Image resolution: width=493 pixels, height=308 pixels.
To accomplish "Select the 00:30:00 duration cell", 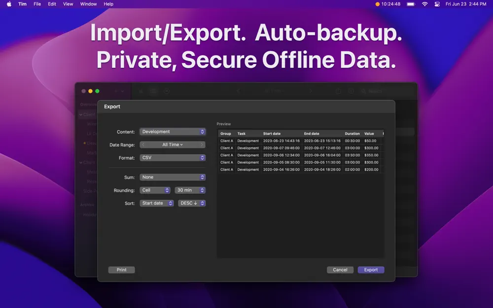I will [352, 141].
